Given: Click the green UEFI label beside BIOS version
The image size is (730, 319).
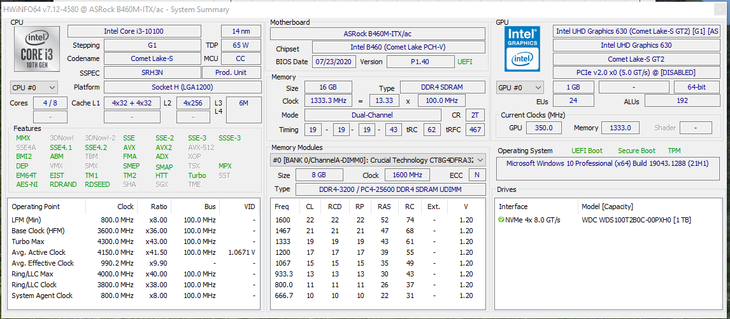Looking at the screenshot, I should (464, 62).
